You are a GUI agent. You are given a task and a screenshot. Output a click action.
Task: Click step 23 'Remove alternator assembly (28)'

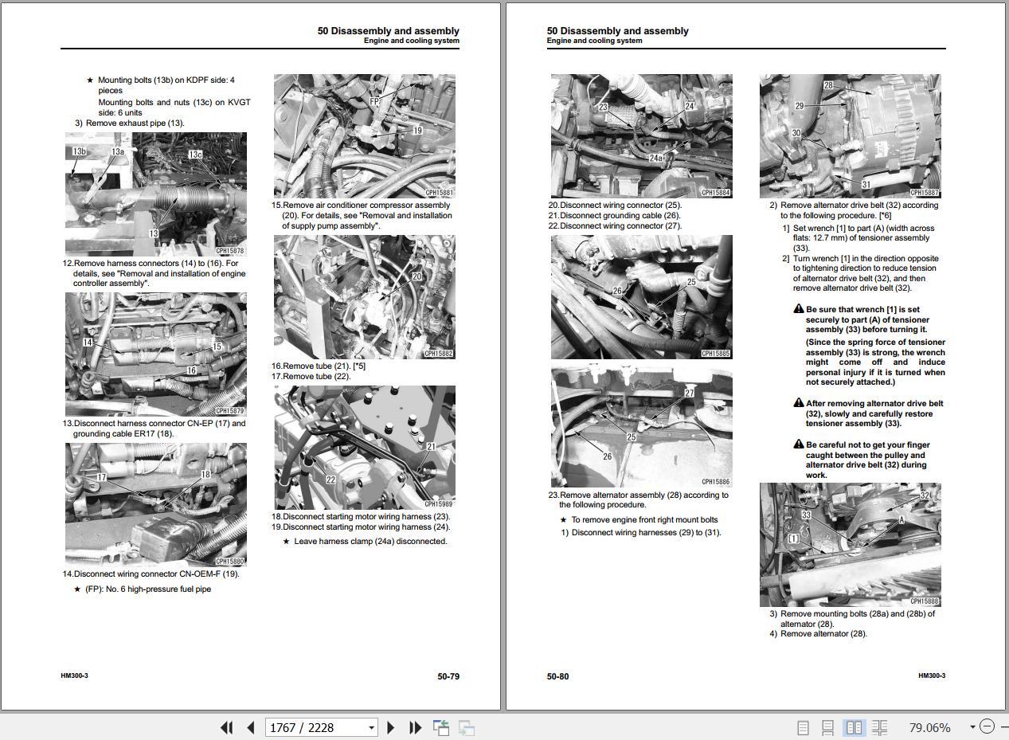(639, 499)
